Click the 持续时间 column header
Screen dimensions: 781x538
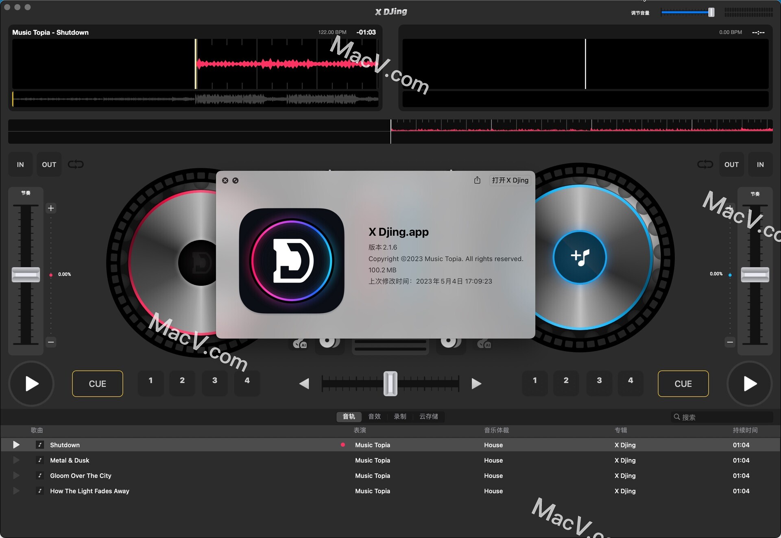point(745,430)
